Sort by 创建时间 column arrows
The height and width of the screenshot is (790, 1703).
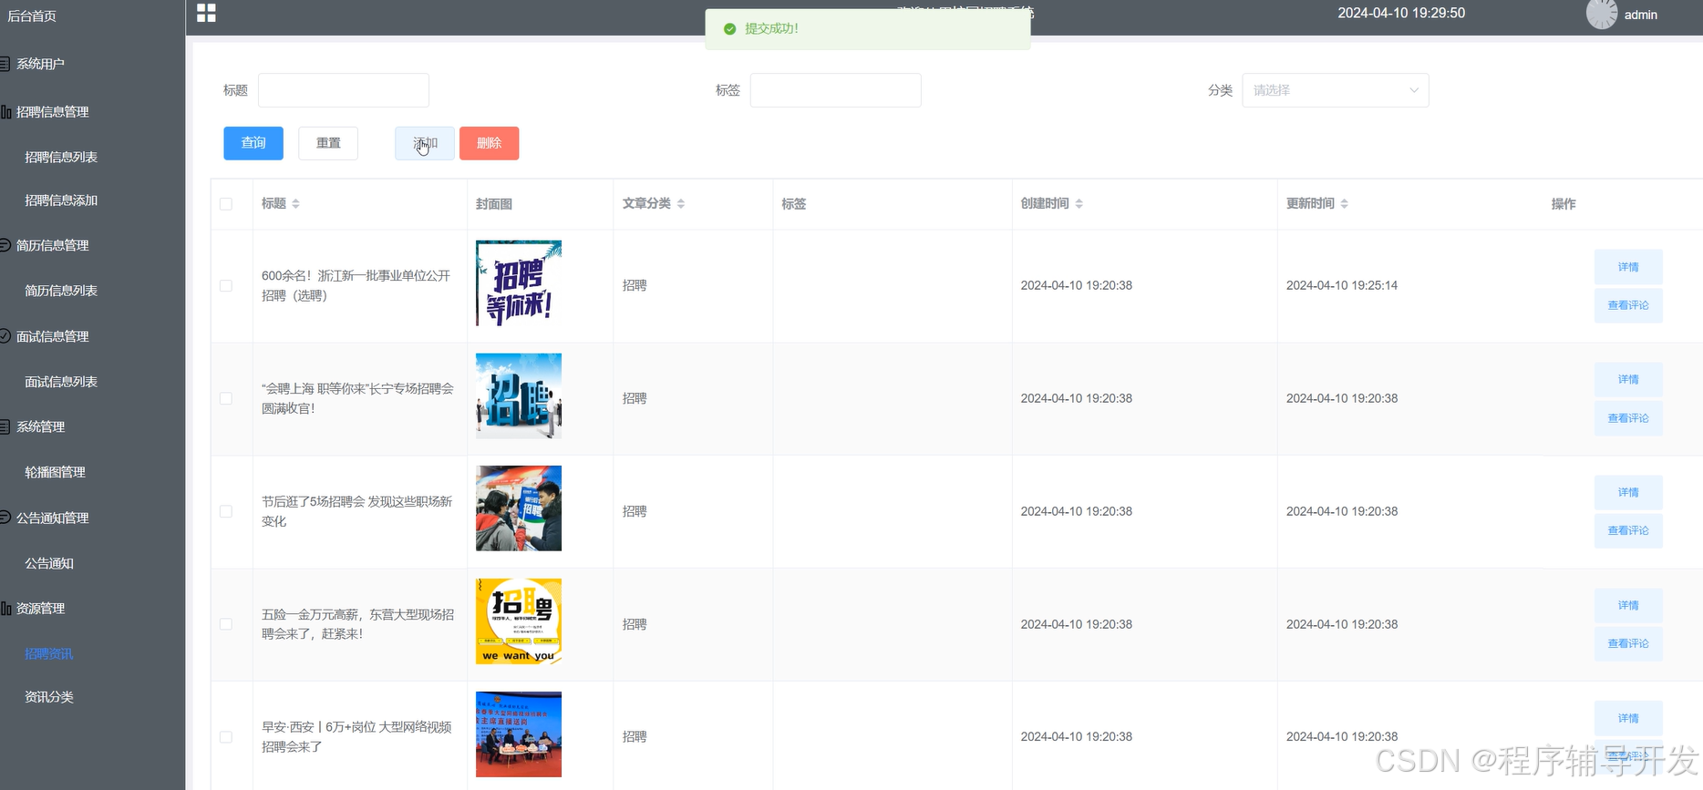click(x=1079, y=204)
